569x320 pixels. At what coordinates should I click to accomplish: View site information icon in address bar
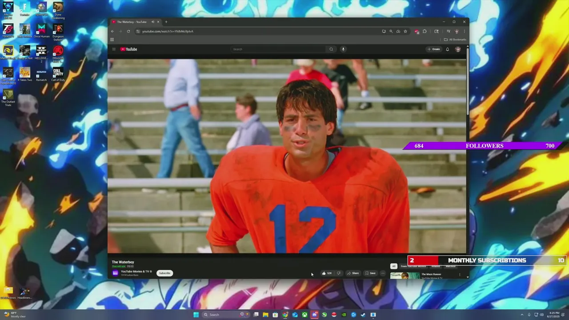(138, 31)
